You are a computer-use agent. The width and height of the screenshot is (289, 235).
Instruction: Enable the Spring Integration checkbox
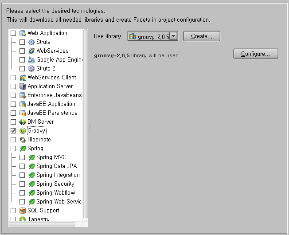click(22, 175)
